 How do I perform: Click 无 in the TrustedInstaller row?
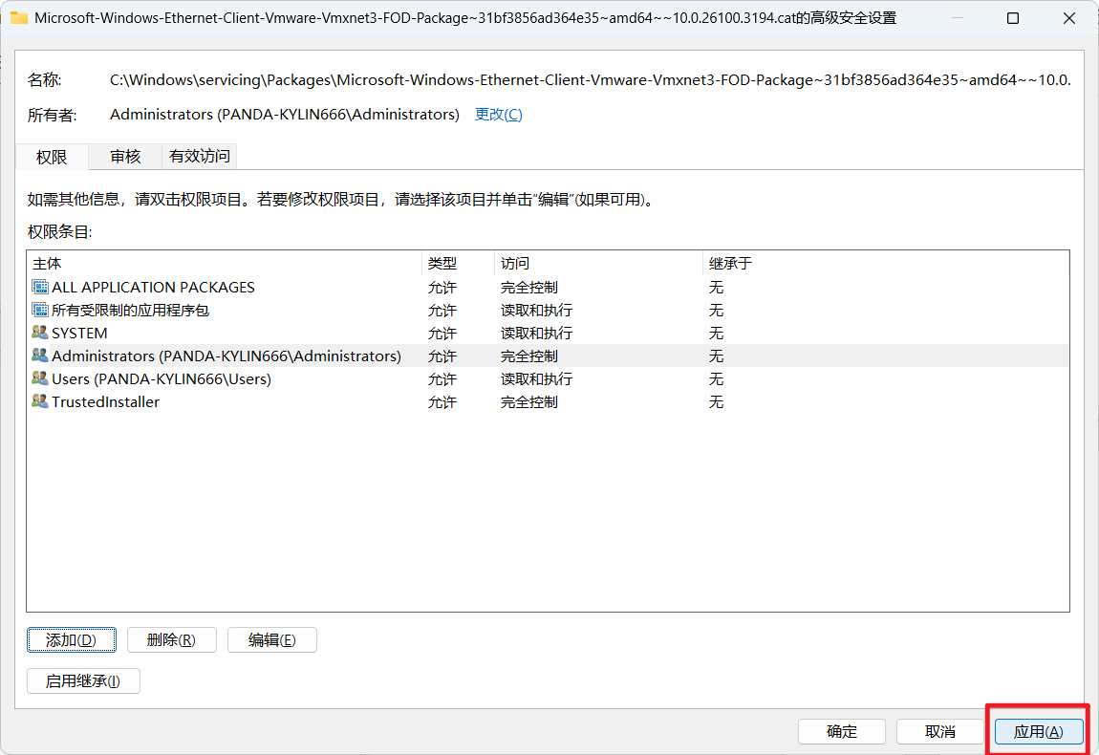716,402
